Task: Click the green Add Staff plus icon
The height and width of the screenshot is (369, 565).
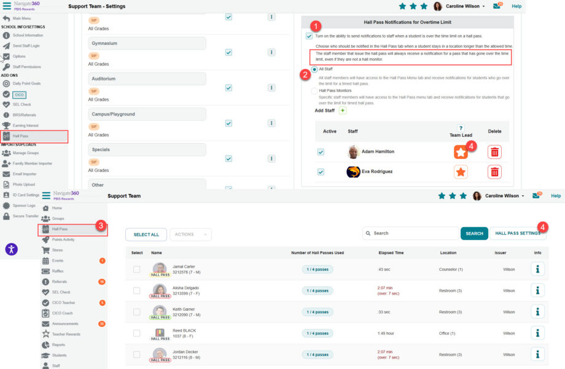Action: point(343,111)
